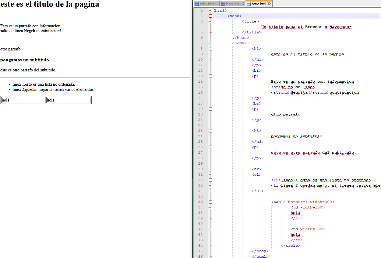Close the index.html tab with its X icon
Screen dimensions: 381x258
click(217, 4)
